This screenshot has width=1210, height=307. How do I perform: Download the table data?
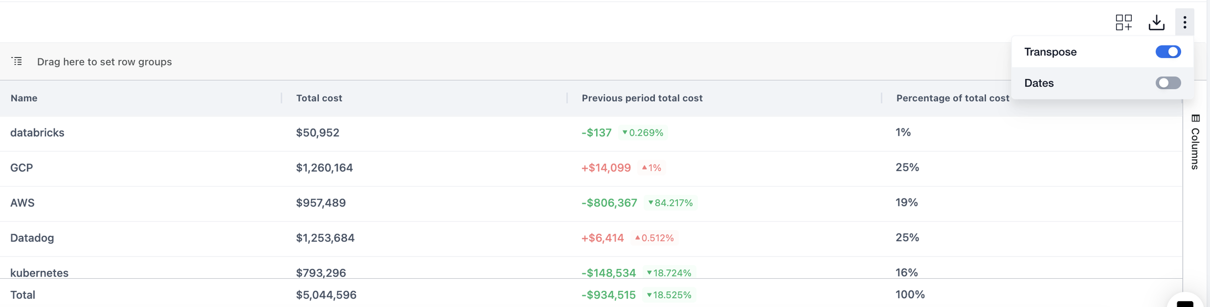[1156, 22]
